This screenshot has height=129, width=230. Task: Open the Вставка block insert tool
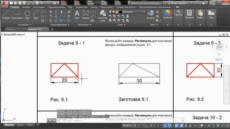pyautogui.click(x=151, y=15)
